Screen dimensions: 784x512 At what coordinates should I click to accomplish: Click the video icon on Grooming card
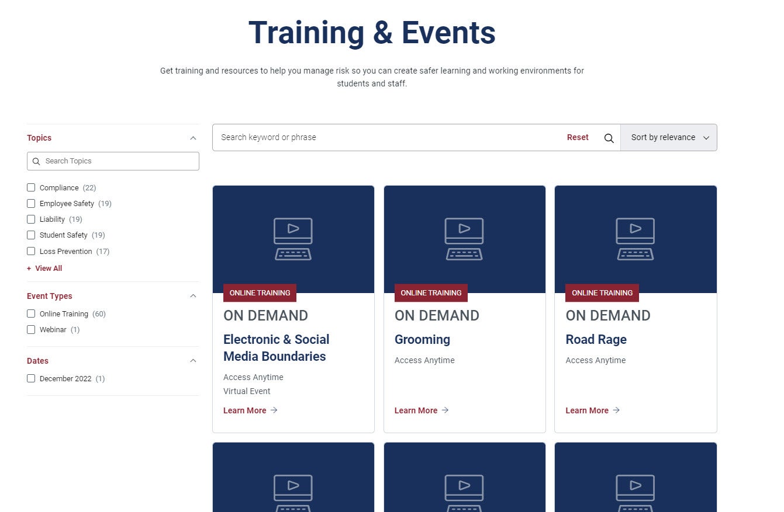[x=464, y=239]
